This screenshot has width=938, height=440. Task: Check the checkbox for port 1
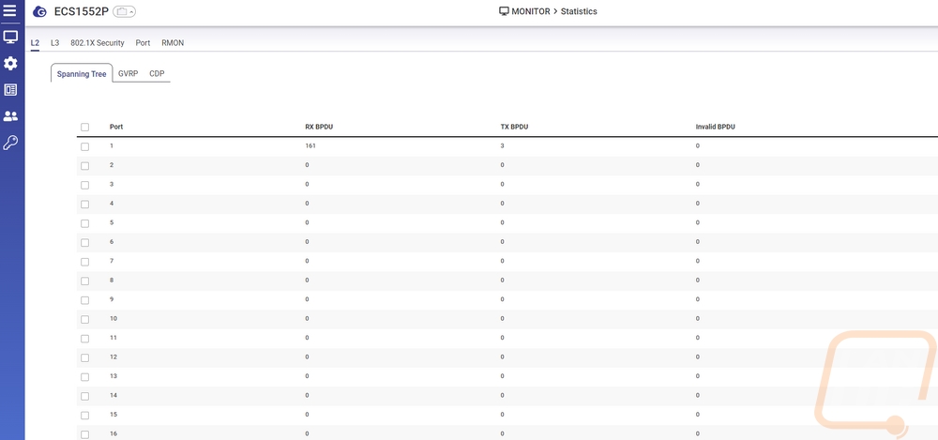pyautogui.click(x=85, y=146)
